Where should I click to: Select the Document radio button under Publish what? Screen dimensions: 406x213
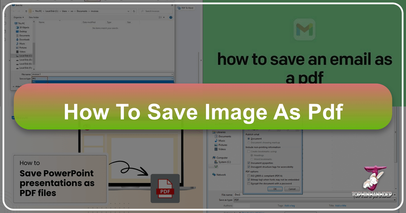coord(249,139)
